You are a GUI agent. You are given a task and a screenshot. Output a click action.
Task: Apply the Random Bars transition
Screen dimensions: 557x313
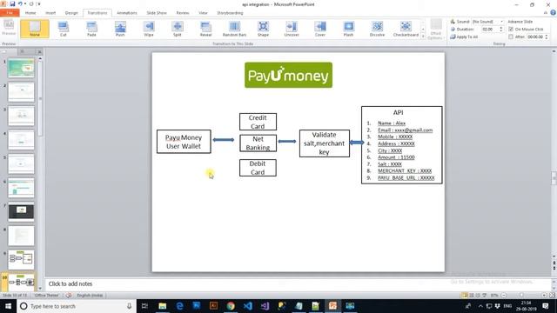(x=234, y=29)
